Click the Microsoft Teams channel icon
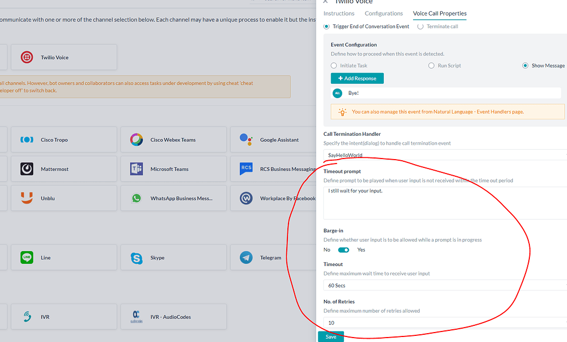 [x=136, y=169]
